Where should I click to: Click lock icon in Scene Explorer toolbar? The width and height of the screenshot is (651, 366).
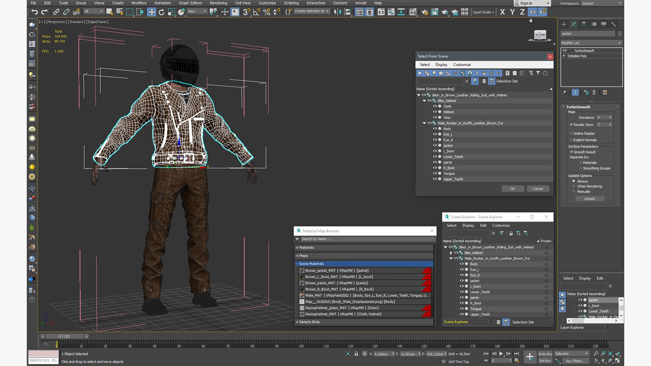click(x=511, y=233)
